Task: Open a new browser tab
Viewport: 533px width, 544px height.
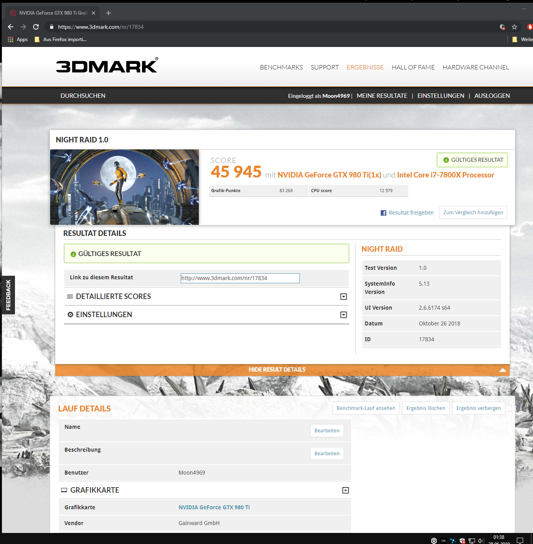Action: (x=108, y=13)
